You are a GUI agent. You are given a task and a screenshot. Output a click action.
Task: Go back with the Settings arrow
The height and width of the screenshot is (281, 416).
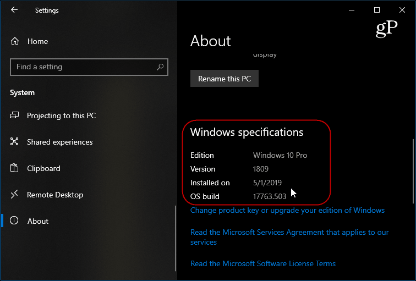(14, 10)
